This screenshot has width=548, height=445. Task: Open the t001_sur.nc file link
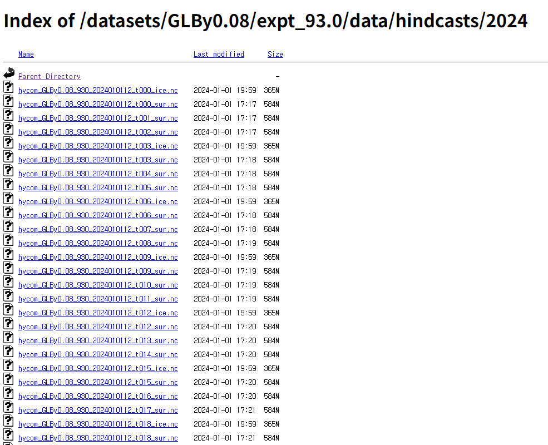pyautogui.click(x=98, y=118)
